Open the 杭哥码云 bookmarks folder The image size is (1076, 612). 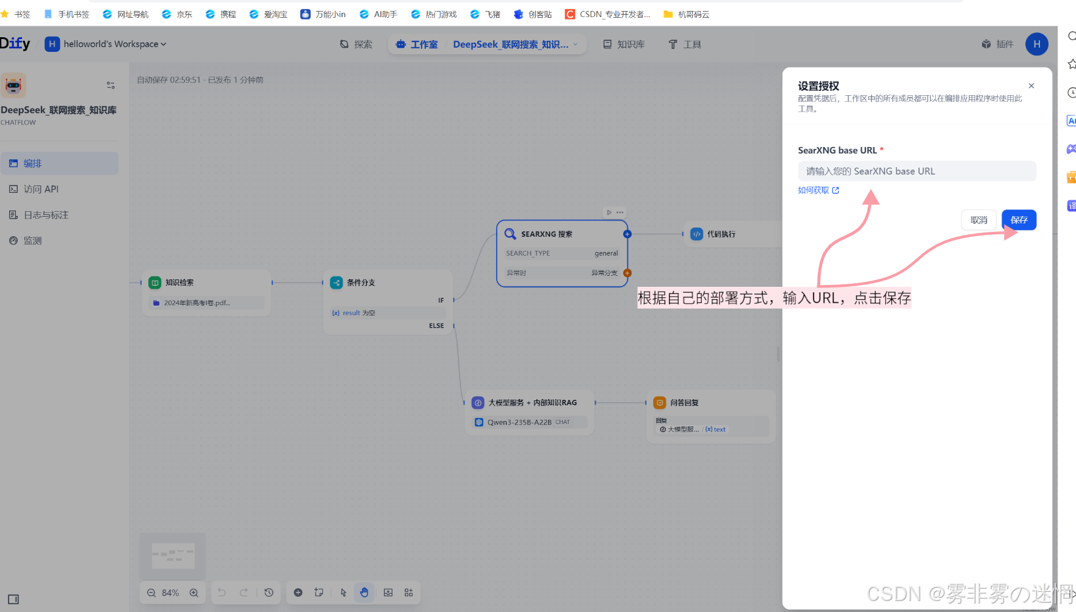[686, 14]
